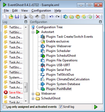Click the red error icon beside Save file

pos(6,92)
